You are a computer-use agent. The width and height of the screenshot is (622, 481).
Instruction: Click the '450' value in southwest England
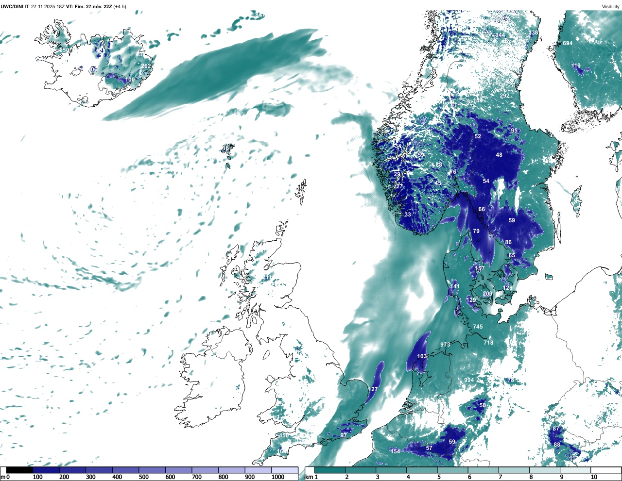click(x=284, y=435)
